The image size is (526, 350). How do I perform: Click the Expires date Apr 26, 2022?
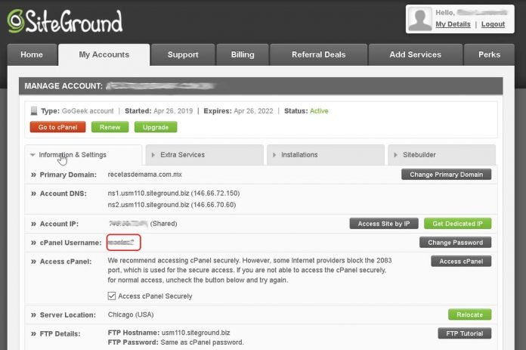pos(253,110)
